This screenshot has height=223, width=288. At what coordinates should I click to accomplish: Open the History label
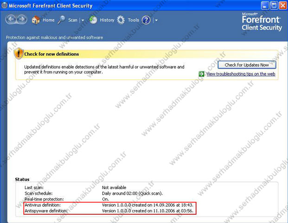pyautogui.click(x=107, y=20)
